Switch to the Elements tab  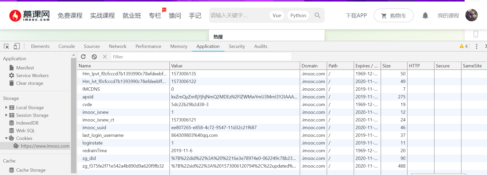(x=40, y=46)
